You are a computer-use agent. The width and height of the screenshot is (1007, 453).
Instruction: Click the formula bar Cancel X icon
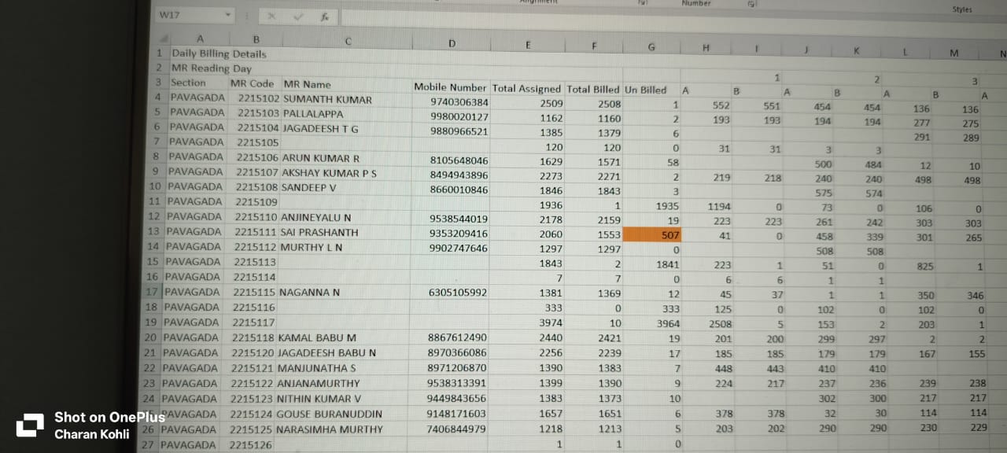[271, 17]
